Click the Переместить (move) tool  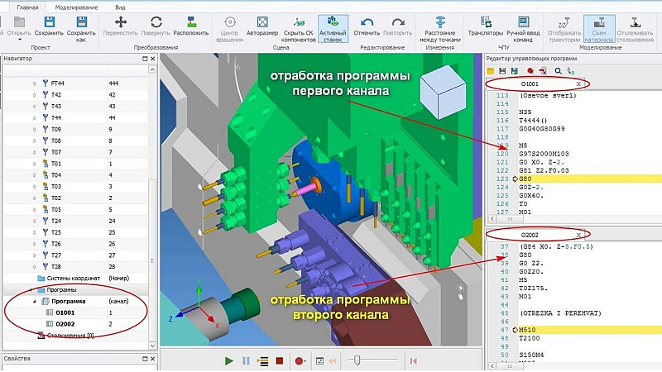[120, 26]
